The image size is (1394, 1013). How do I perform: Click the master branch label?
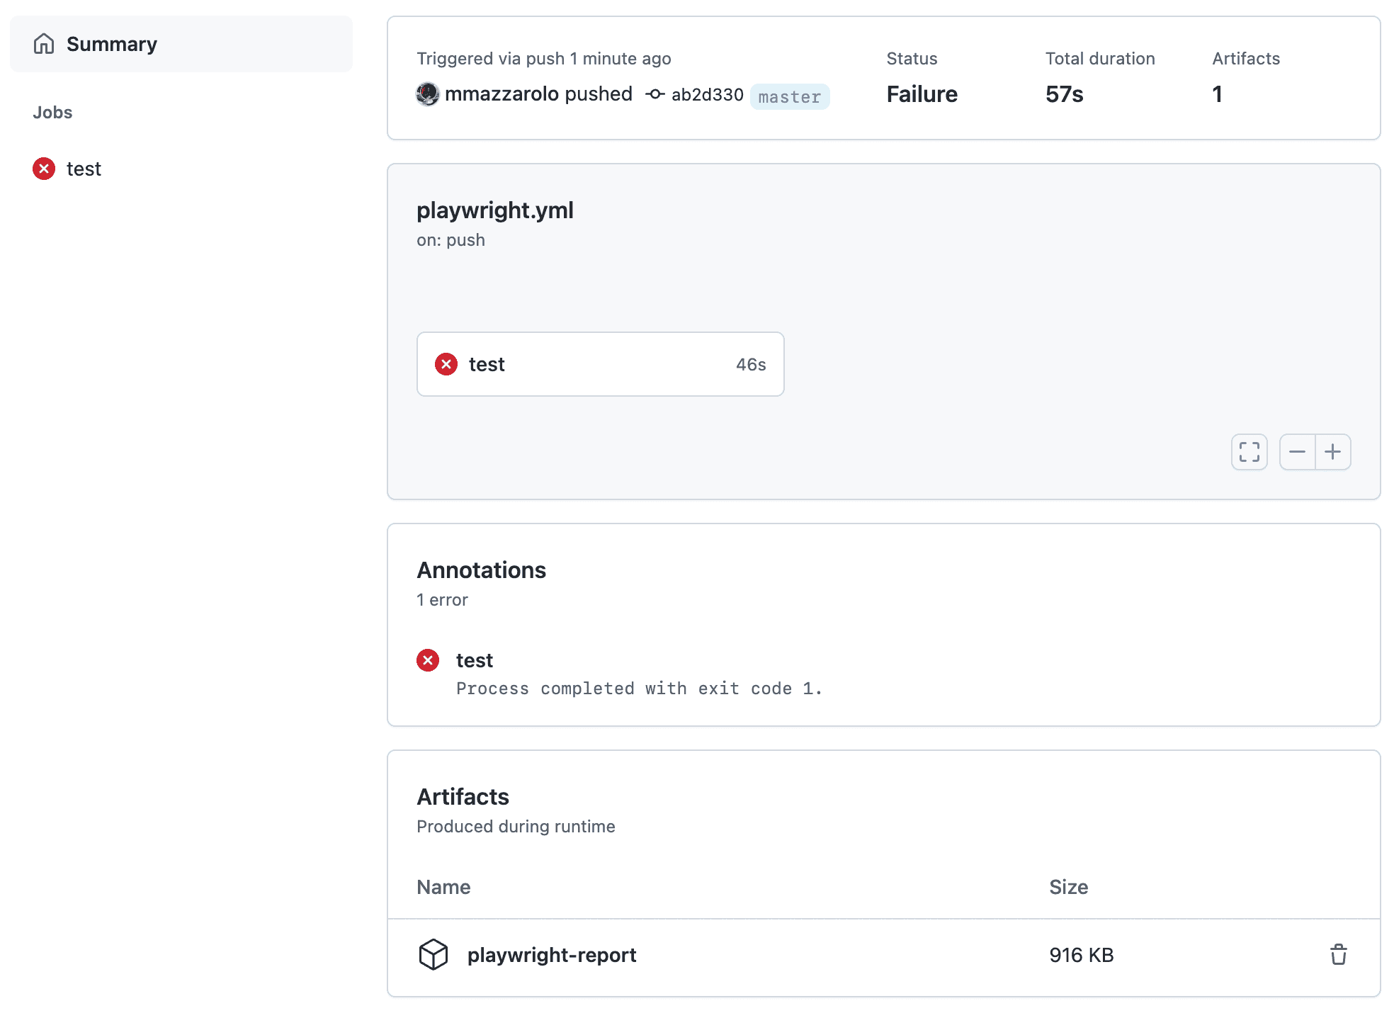click(789, 96)
